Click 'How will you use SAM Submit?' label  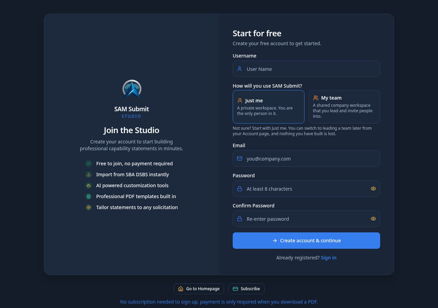coord(267,86)
